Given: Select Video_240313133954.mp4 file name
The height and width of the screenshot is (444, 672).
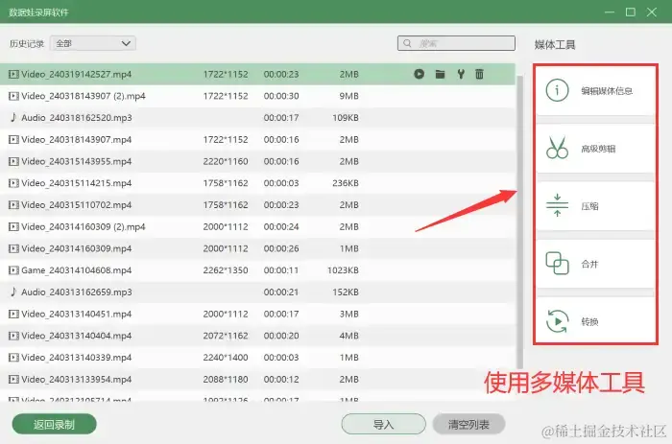Looking at the screenshot, I should (76, 380).
